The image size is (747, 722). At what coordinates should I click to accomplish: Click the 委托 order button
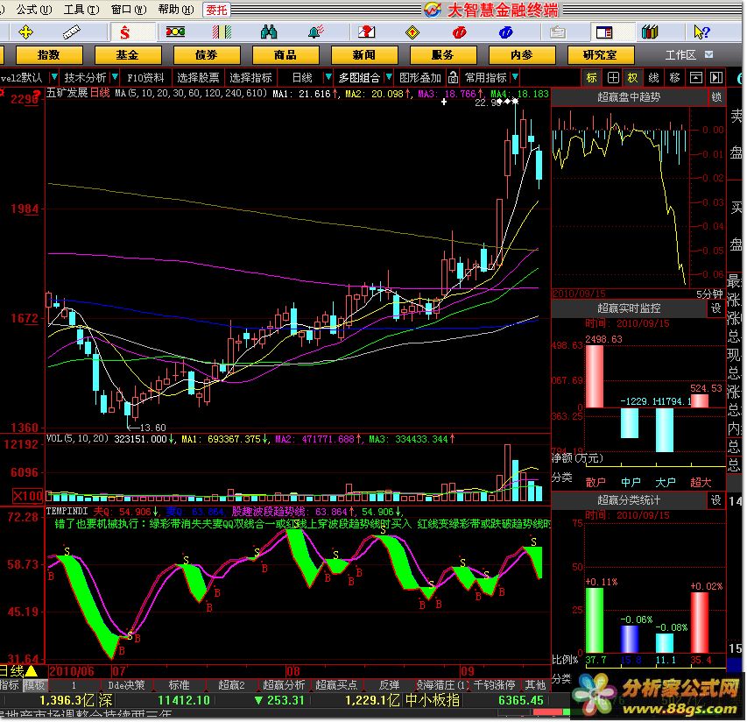216,10
